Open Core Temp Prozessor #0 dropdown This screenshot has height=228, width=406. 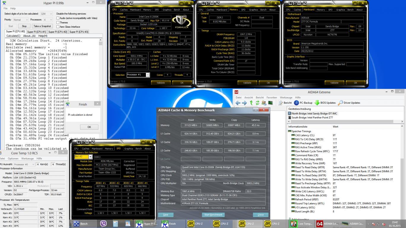pos(25,164)
